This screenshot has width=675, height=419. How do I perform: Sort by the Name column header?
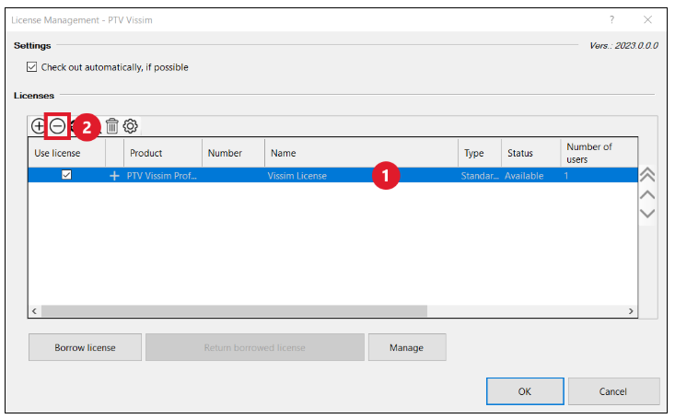(361, 153)
